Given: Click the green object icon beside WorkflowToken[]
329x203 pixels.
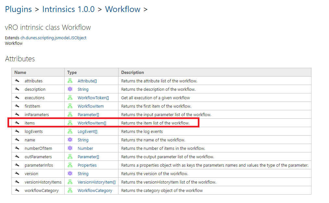Looking at the screenshot, I should point(70,97).
